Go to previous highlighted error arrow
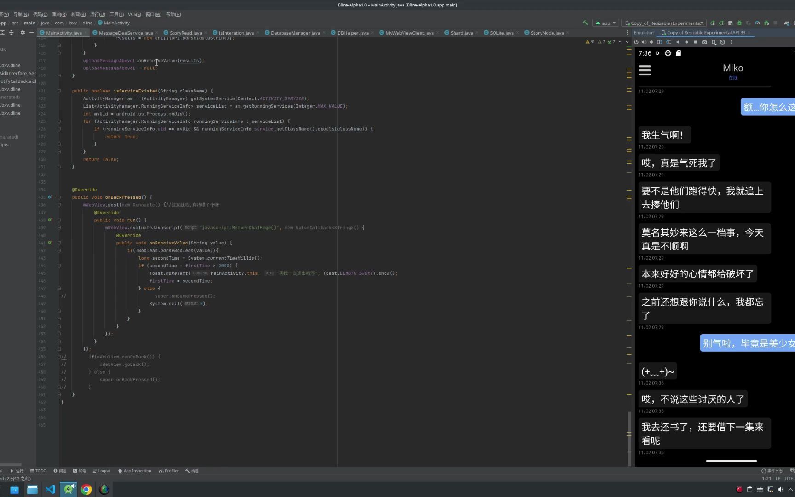This screenshot has width=795, height=497. point(620,42)
